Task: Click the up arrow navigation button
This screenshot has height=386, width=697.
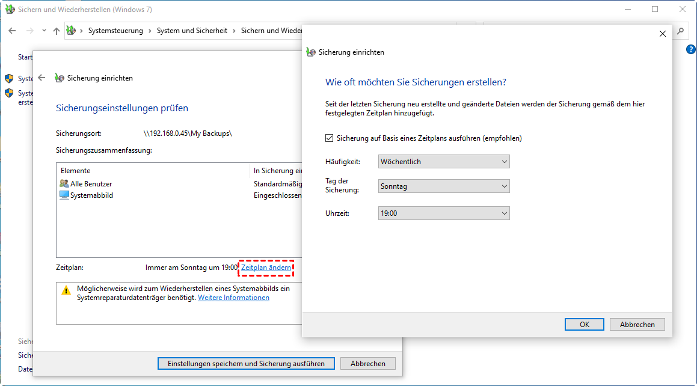Action: coord(56,31)
